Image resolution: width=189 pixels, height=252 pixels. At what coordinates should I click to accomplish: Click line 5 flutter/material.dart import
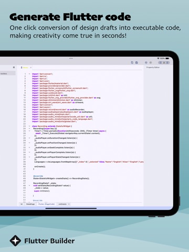click(50, 83)
